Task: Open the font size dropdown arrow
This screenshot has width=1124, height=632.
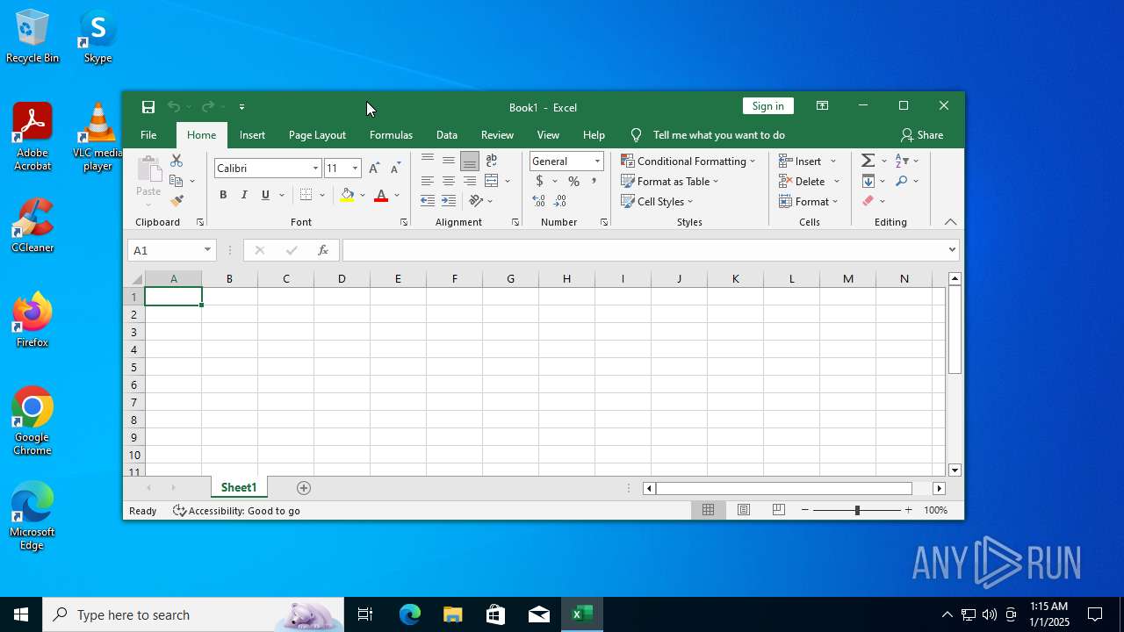Action: [x=355, y=169]
